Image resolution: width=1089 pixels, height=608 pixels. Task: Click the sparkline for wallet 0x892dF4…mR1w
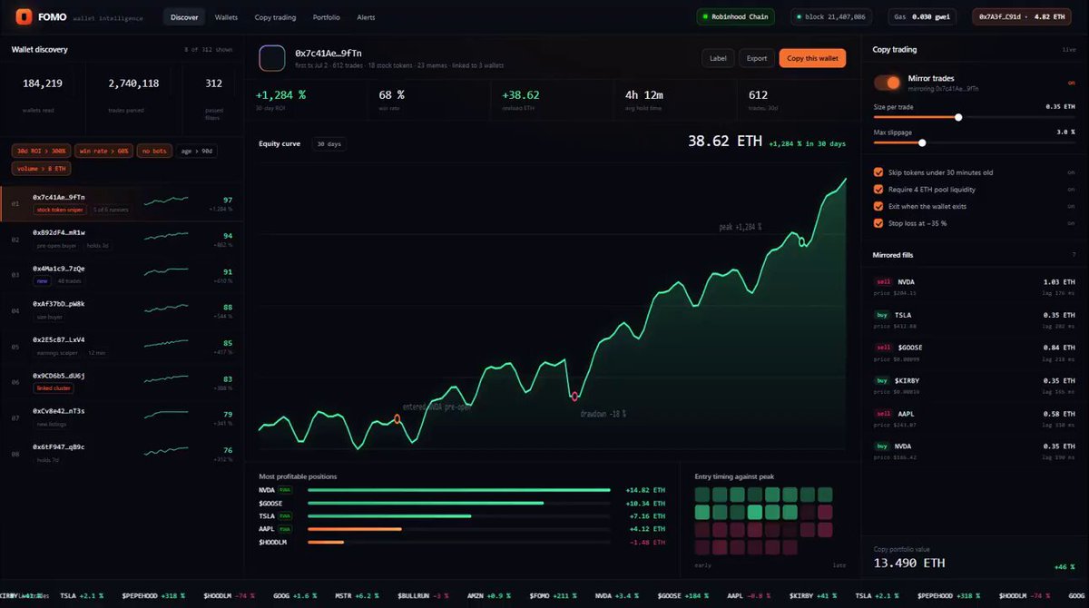point(166,235)
